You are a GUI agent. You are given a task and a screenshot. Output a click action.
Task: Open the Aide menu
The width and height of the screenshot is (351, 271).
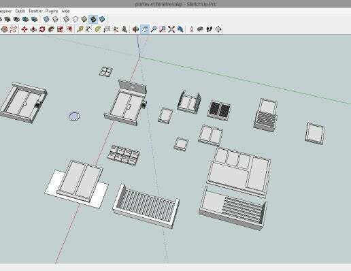(65, 11)
